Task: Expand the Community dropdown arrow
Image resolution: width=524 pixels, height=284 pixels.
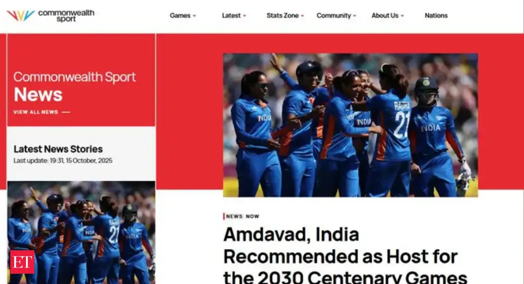Action: point(355,16)
